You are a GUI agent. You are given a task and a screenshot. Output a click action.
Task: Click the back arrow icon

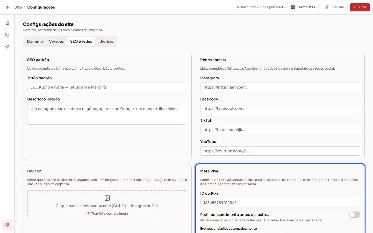8,7
